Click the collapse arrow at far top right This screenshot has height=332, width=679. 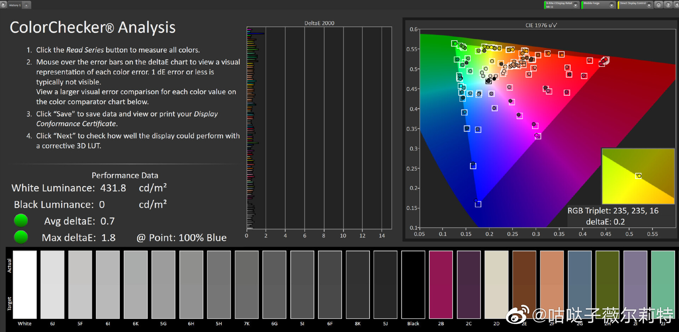(x=676, y=5)
